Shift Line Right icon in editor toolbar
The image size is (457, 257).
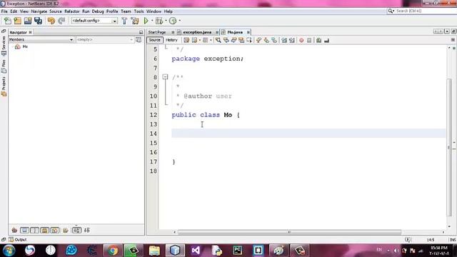(x=292, y=40)
